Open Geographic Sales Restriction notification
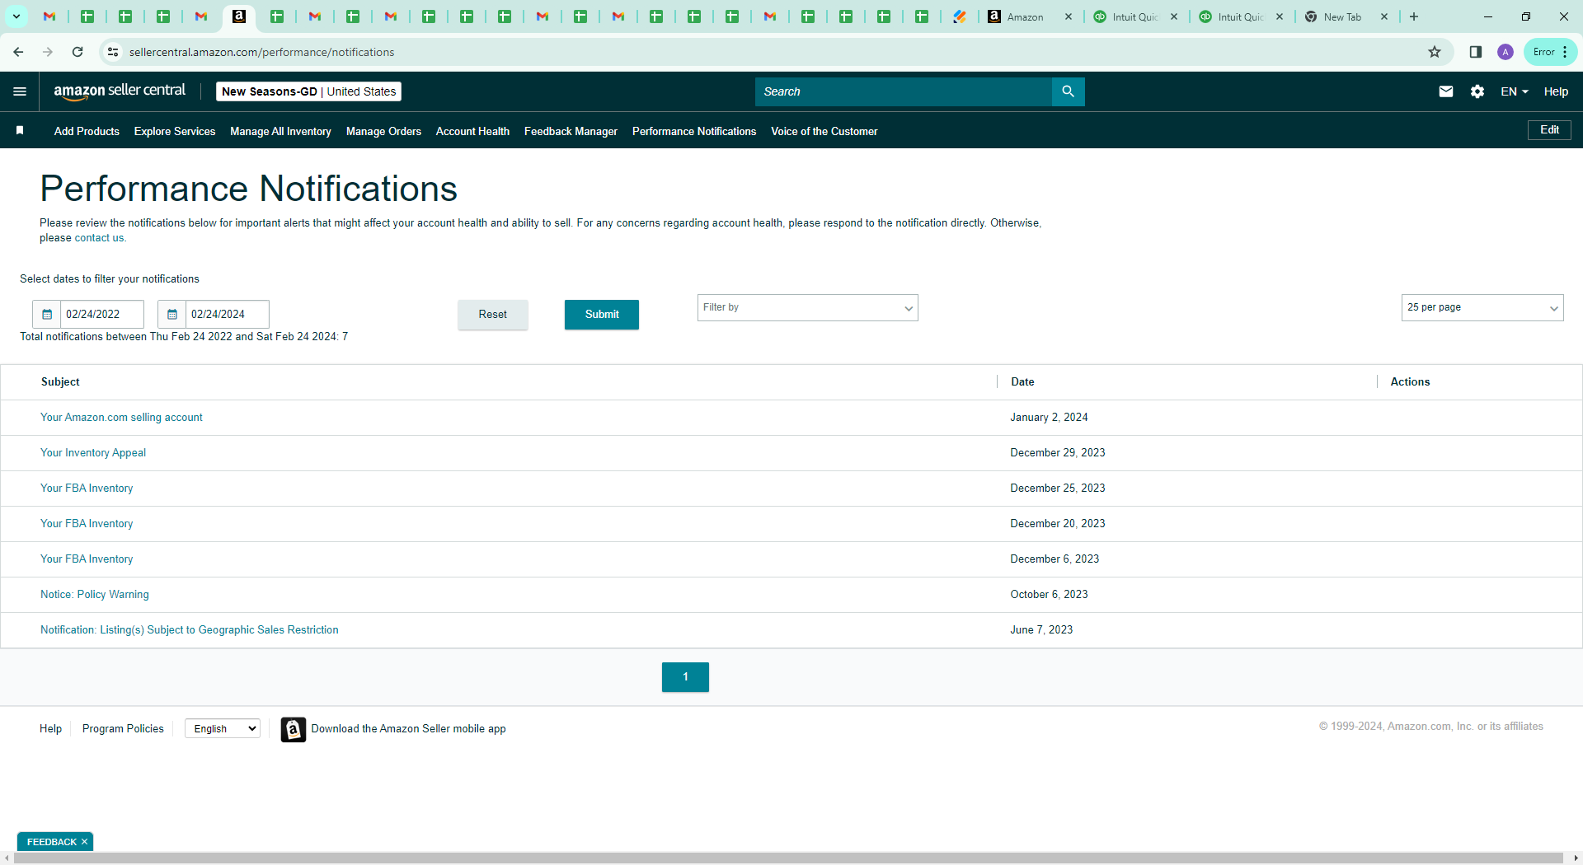The width and height of the screenshot is (1583, 865). pyautogui.click(x=190, y=630)
